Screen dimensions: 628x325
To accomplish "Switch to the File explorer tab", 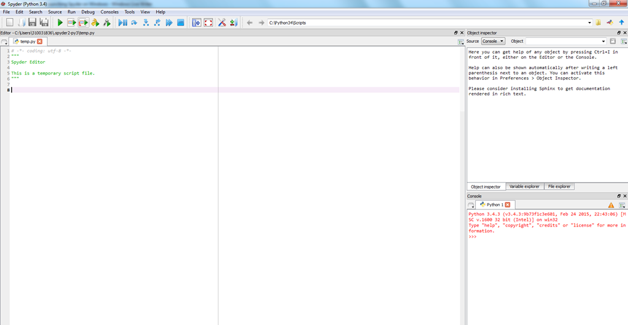I will (x=559, y=186).
